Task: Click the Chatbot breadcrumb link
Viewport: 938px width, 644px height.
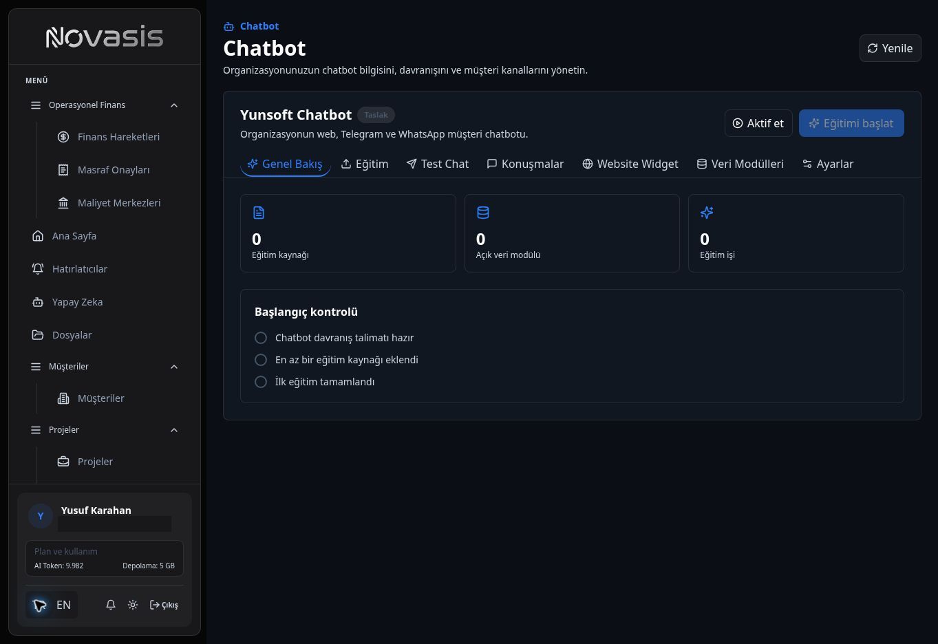Action: [259, 26]
